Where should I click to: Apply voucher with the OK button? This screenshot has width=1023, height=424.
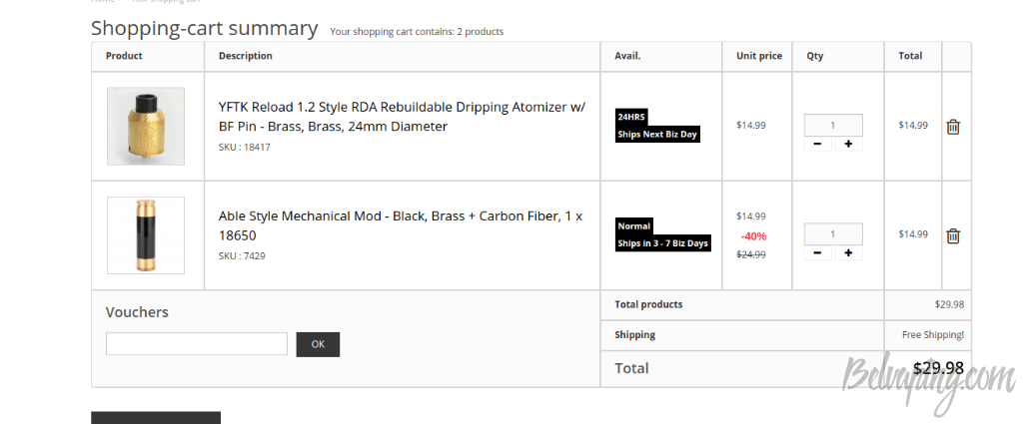[x=318, y=344]
